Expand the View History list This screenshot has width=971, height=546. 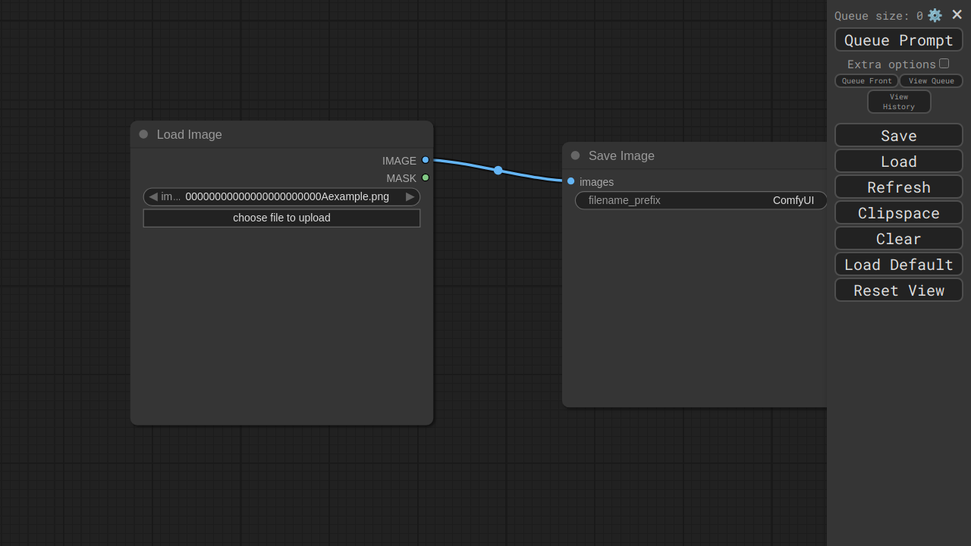898,102
